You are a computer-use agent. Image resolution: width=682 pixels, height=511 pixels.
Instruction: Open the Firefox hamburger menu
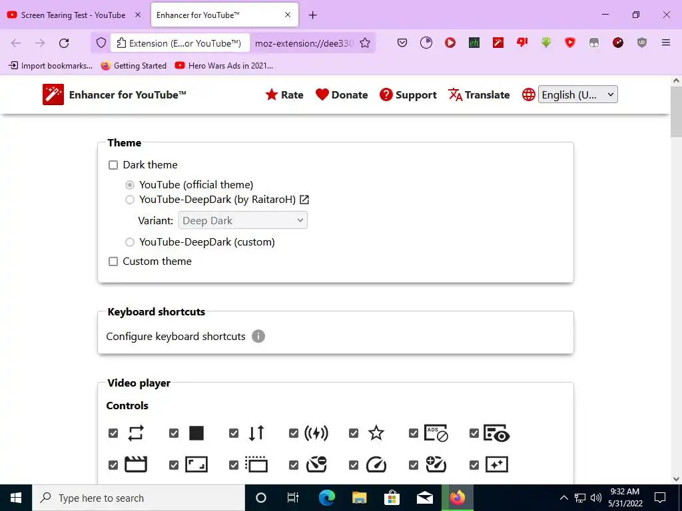click(x=666, y=43)
